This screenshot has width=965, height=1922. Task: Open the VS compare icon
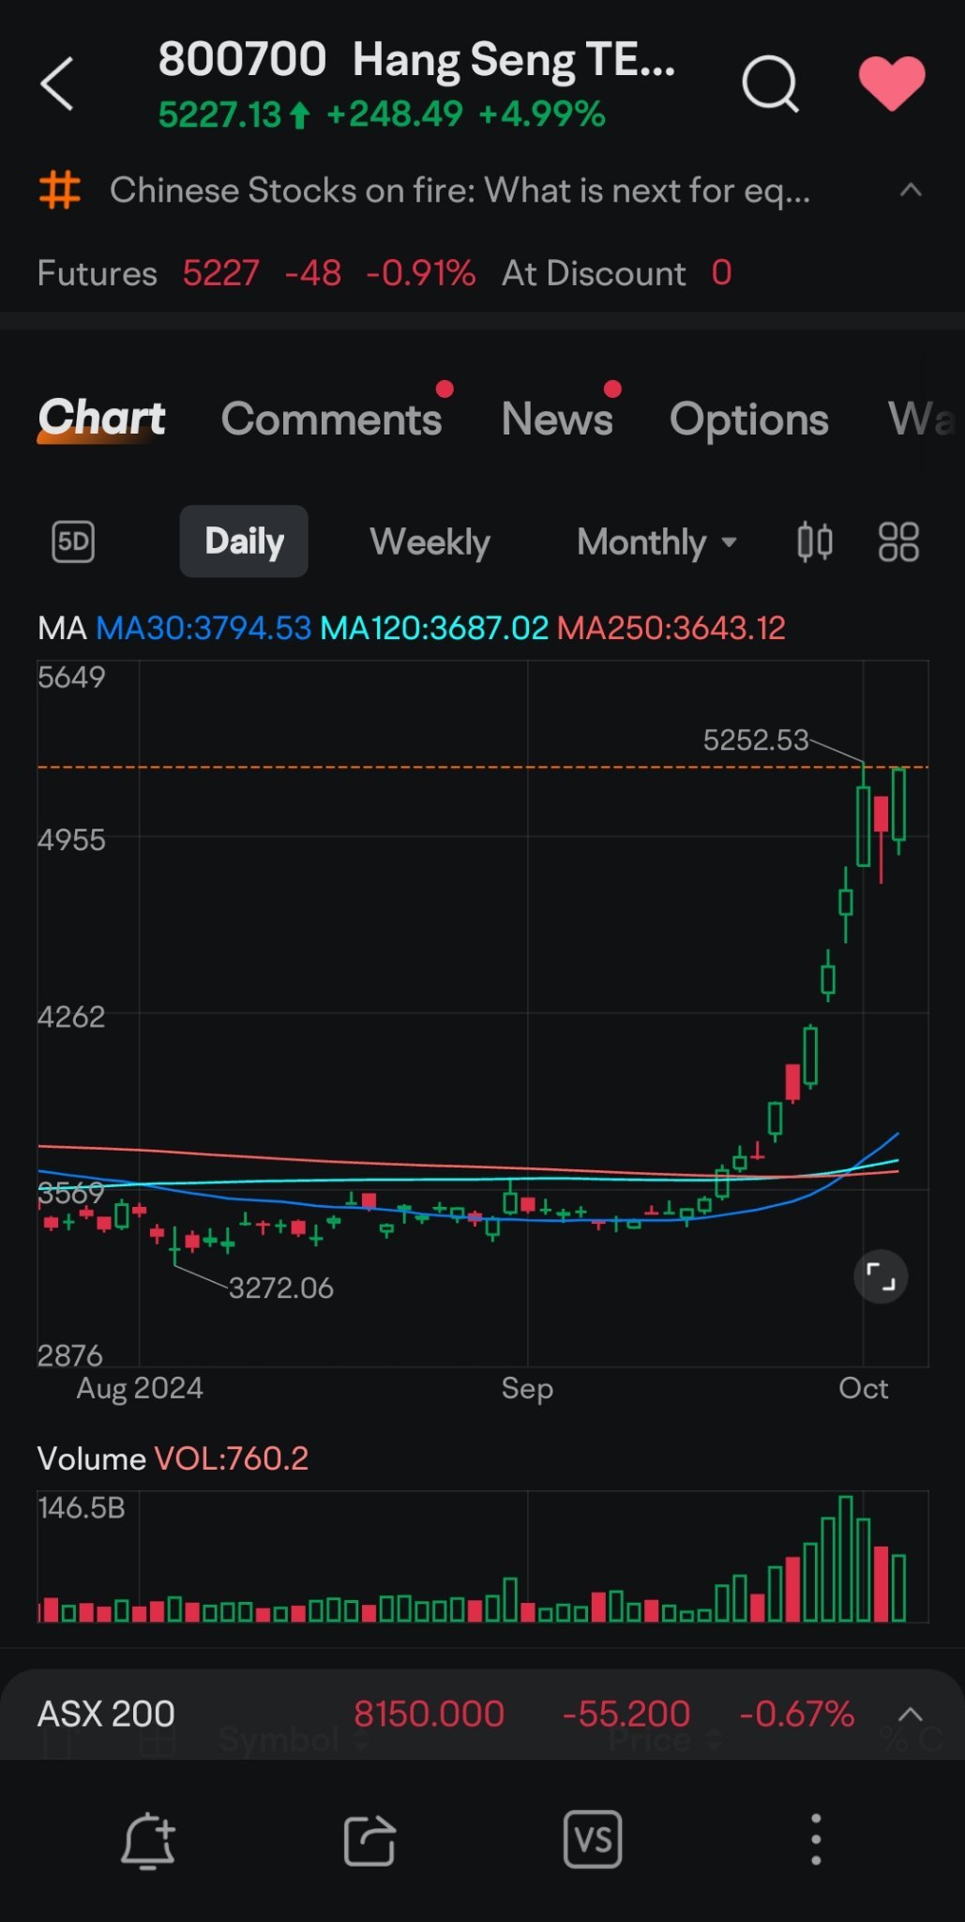(593, 1839)
